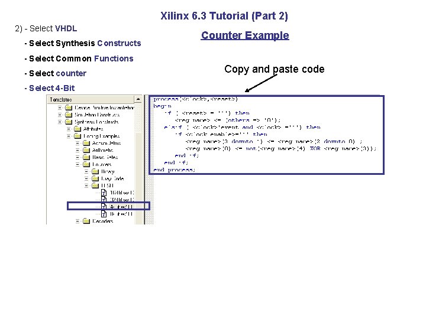Click the 'end process;' code line
Screen dimensions: 426x319
pos(174,170)
